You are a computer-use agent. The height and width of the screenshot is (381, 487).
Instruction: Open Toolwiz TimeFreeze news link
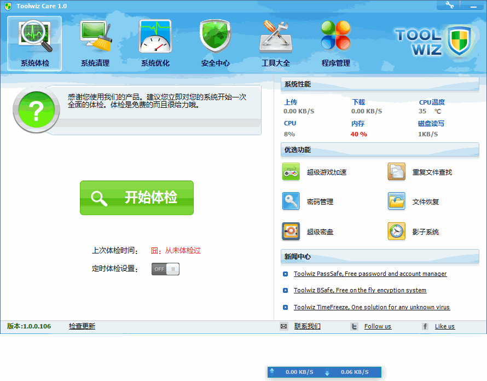tap(372, 307)
